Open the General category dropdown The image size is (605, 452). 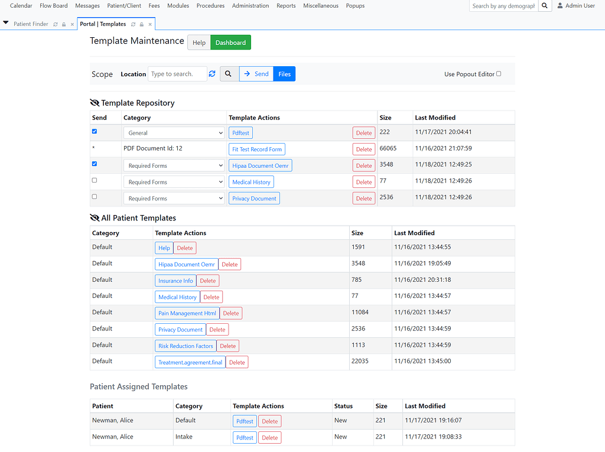pos(174,132)
